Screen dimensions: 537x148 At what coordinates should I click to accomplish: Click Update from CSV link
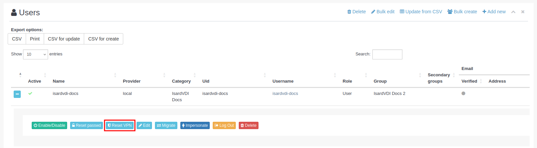[x=421, y=12]
